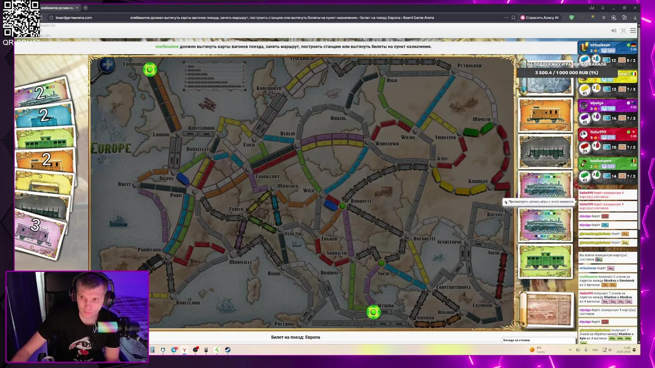Screen dimensions: 655x368
Task: Click the yellow player wagon counter 41
Action: click(x=584, y=89)
